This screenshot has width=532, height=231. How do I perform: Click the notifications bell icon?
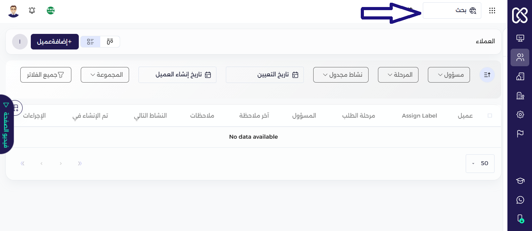32,11
